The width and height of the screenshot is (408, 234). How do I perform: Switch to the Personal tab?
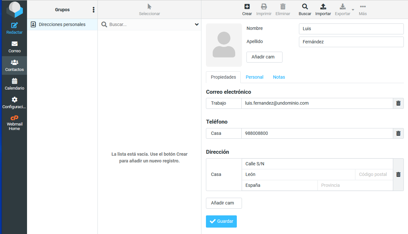click(254, 77)
